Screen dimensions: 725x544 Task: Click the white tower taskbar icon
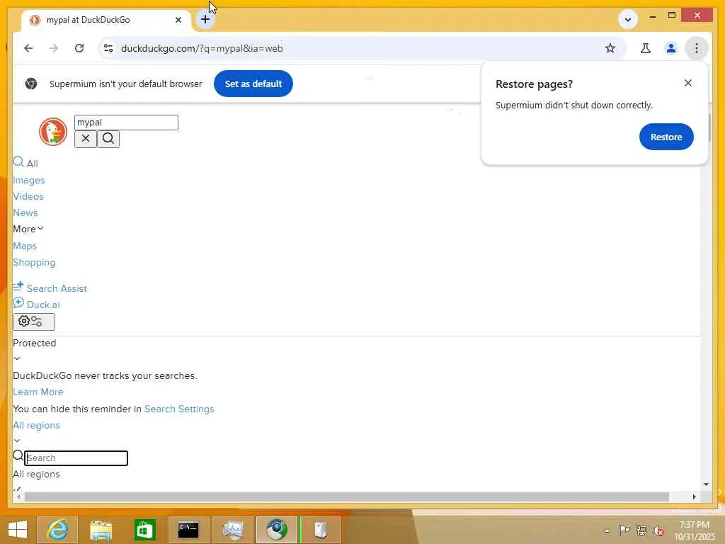coord(321,530)
